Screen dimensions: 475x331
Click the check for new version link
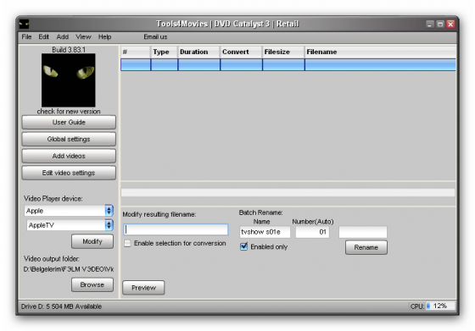tap(69, 111)
